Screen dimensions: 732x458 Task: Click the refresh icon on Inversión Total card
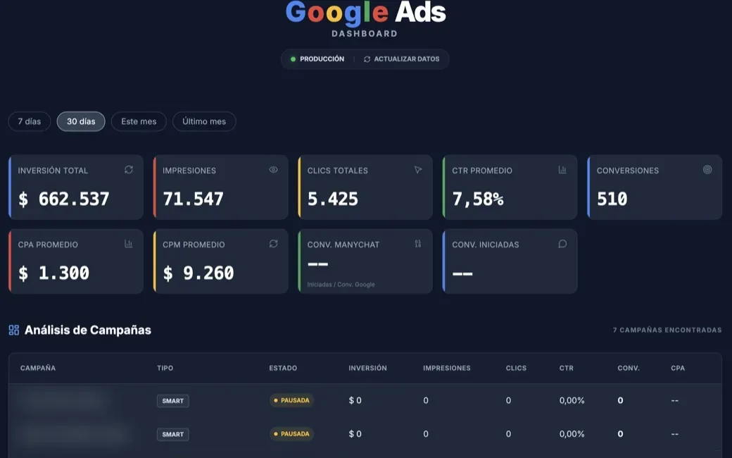tap(129, 170)
